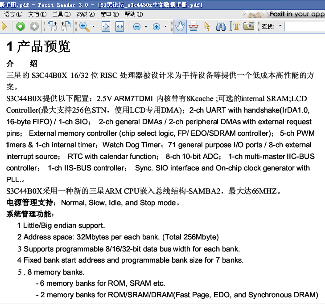
Task: Open search with binoculars icon
Action: coord(221,27)
